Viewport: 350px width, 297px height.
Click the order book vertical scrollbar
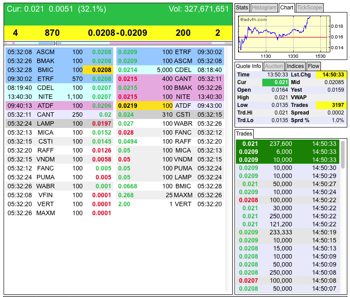click(228, 169)
